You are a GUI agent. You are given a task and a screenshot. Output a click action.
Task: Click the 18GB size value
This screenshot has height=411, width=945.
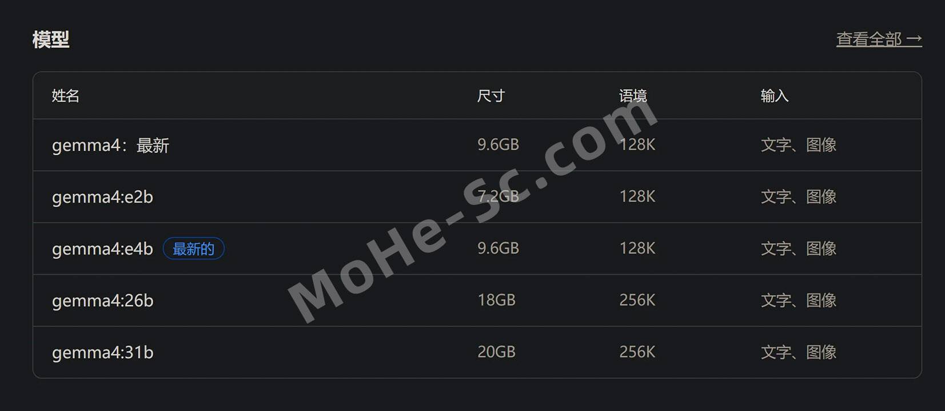(496, 300)
